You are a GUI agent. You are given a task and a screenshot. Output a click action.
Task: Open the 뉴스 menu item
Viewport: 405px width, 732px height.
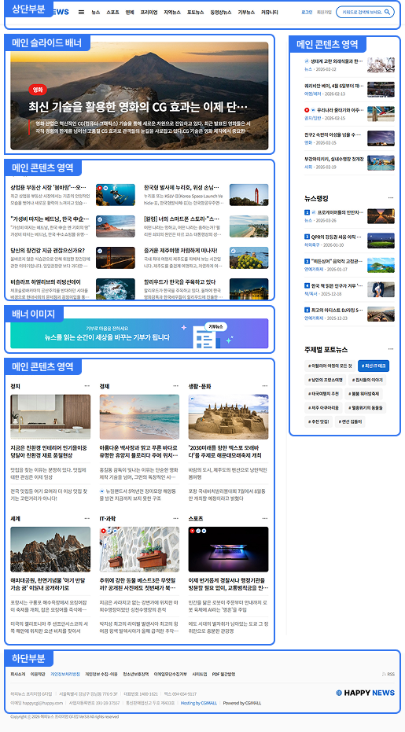point(95,12)
